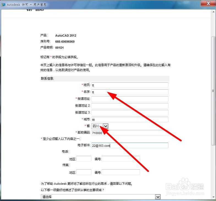Click the 电话 编号 field
Screen dimensions: 216x201
coord(121,159)
